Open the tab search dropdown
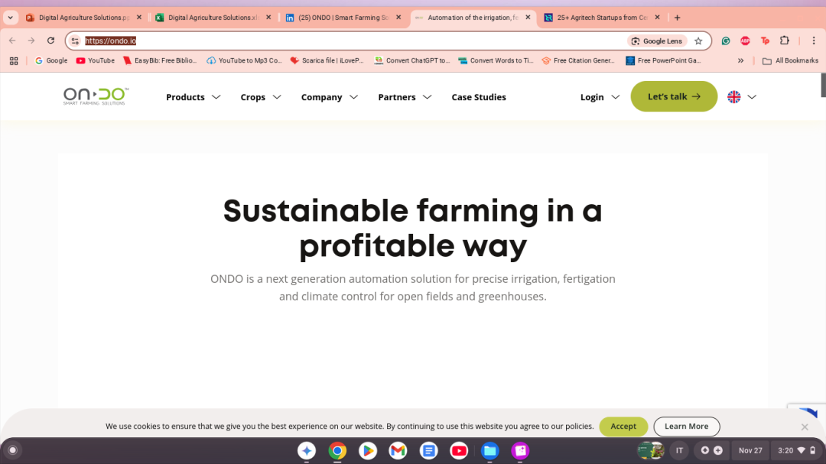The width and height of the screenshot is (826, 464). (x=10, y=18)
